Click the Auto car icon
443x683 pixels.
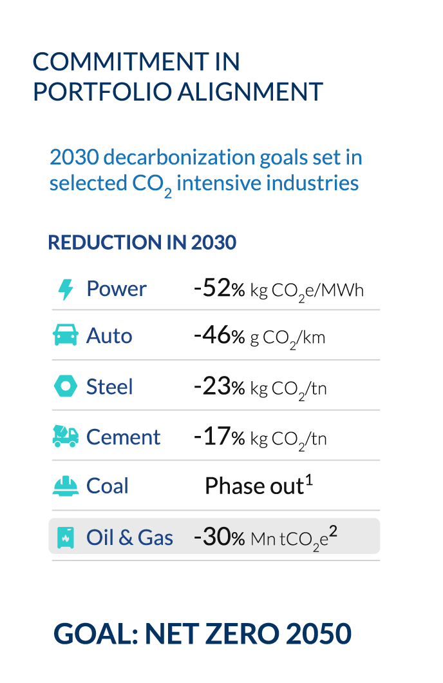pyautogui.click(x=66, y=336)
